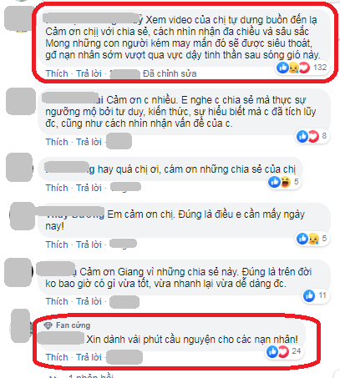340x378 pixels.
Task: Expand the '1 phản hồi' replies
Action: [91, 375]
